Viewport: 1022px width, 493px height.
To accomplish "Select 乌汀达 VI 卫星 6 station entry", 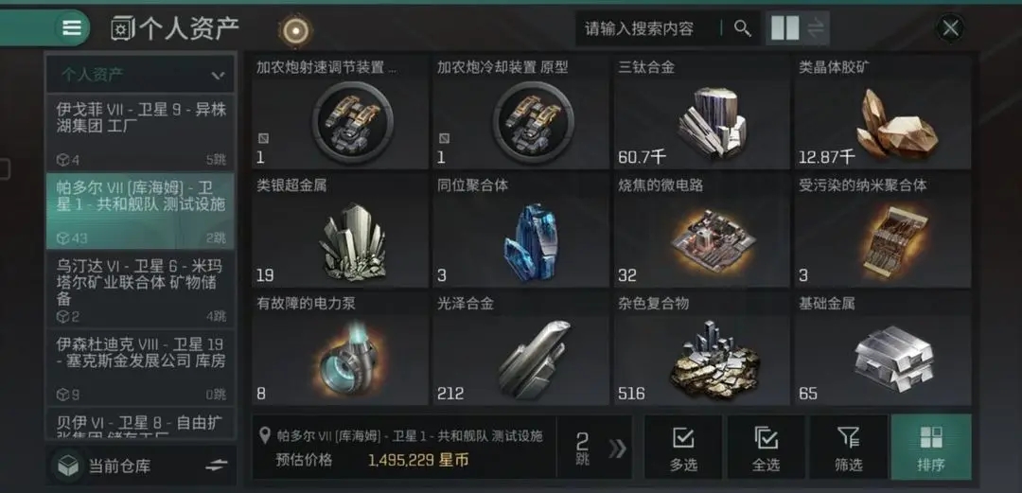I will click(139, 289).
